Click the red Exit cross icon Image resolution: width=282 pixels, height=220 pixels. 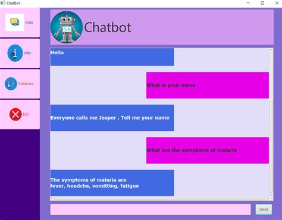15,114
